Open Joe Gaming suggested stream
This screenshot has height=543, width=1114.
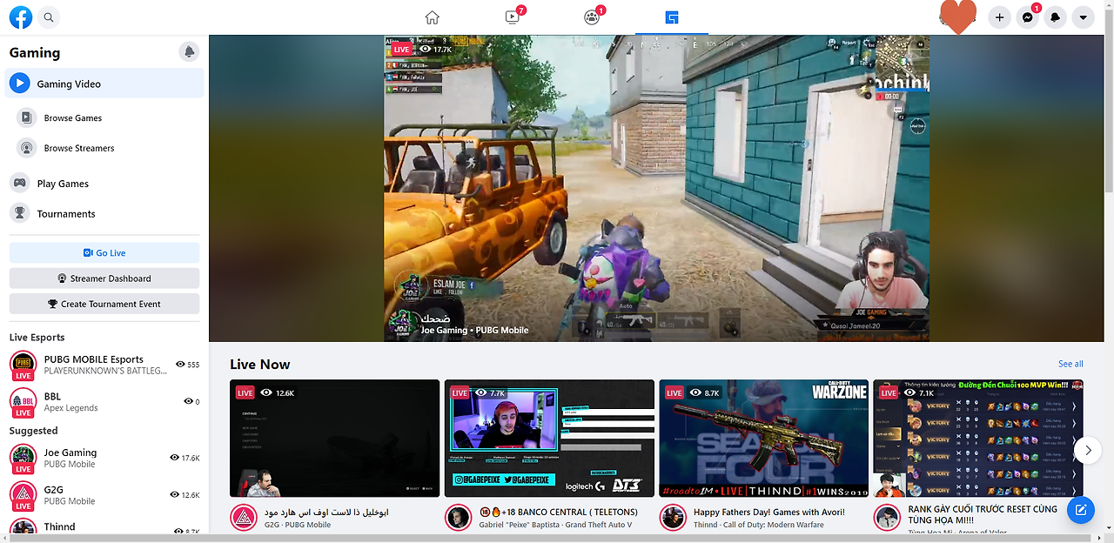(x=104, y=458)
